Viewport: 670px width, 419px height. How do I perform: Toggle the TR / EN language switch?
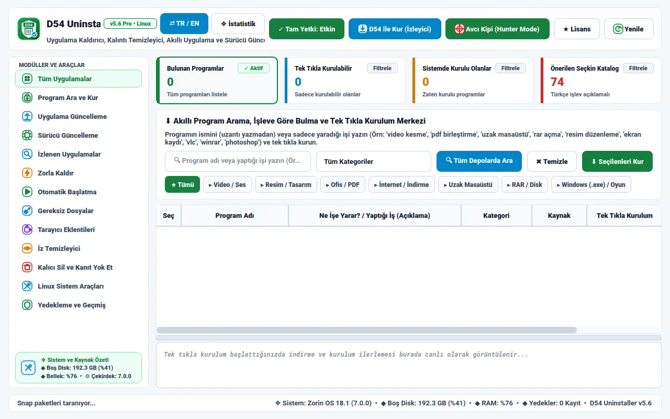tap(184, 24)
